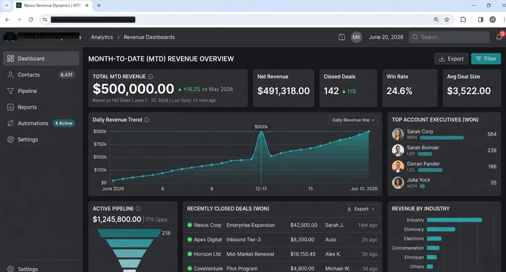The height and width of the screenshot is (272, 506).
Task: Click the top Export button
Action: point(451,59)
